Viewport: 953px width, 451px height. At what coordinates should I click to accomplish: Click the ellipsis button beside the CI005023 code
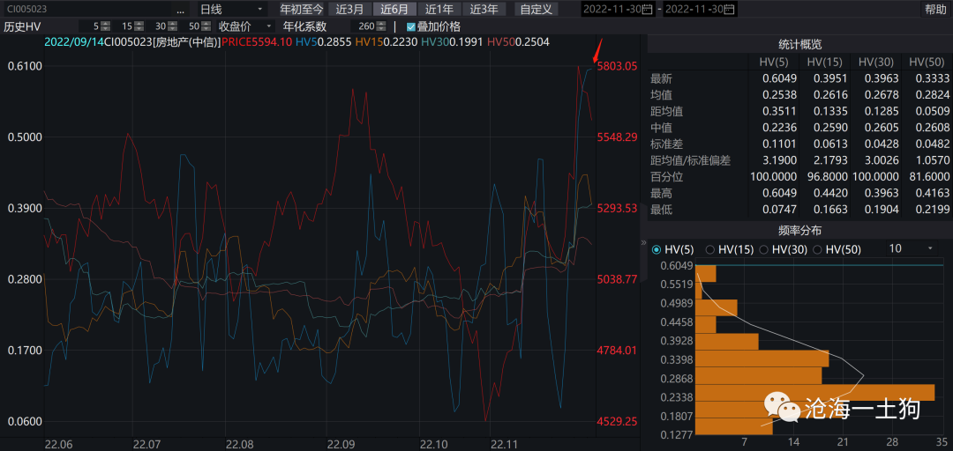point(180,10)
